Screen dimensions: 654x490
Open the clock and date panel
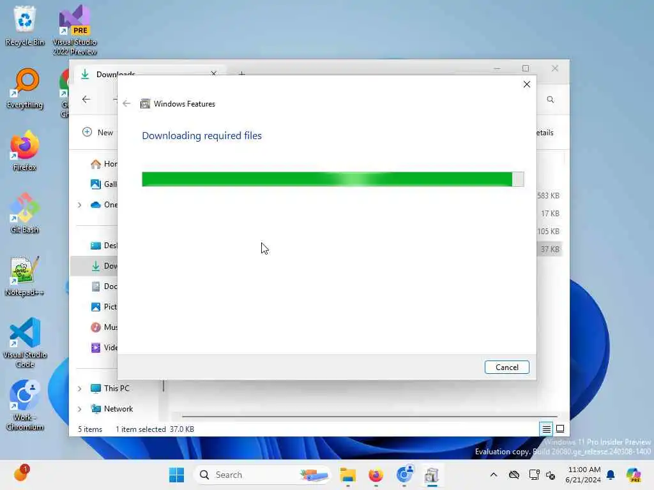tap(583, 475)
